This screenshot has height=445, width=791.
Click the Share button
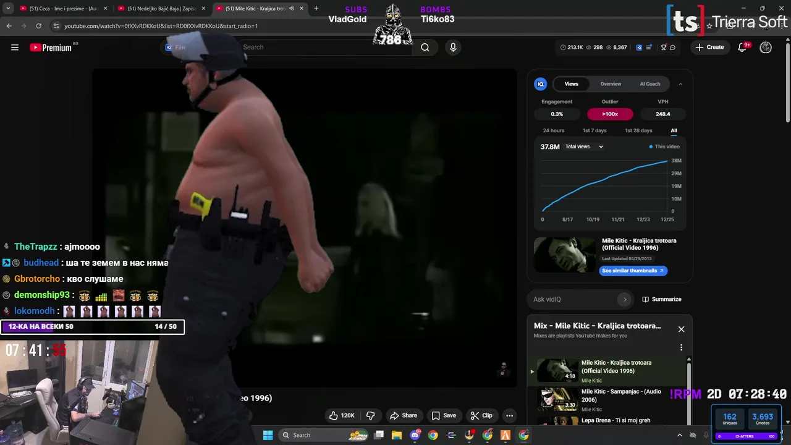pos(404,415)
